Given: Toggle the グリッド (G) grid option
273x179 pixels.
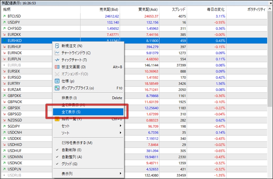Looking at the screenshot, I should coord(88,164).
